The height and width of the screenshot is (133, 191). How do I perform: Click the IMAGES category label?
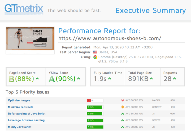click(x=156, y=100)
